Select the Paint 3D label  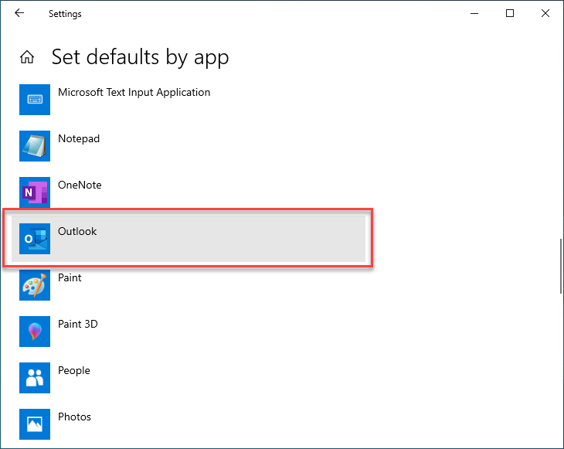click(x=78, y=324)
